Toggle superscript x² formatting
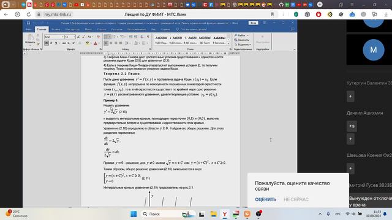Screen dimensions: 392x220 pos(73,43)
